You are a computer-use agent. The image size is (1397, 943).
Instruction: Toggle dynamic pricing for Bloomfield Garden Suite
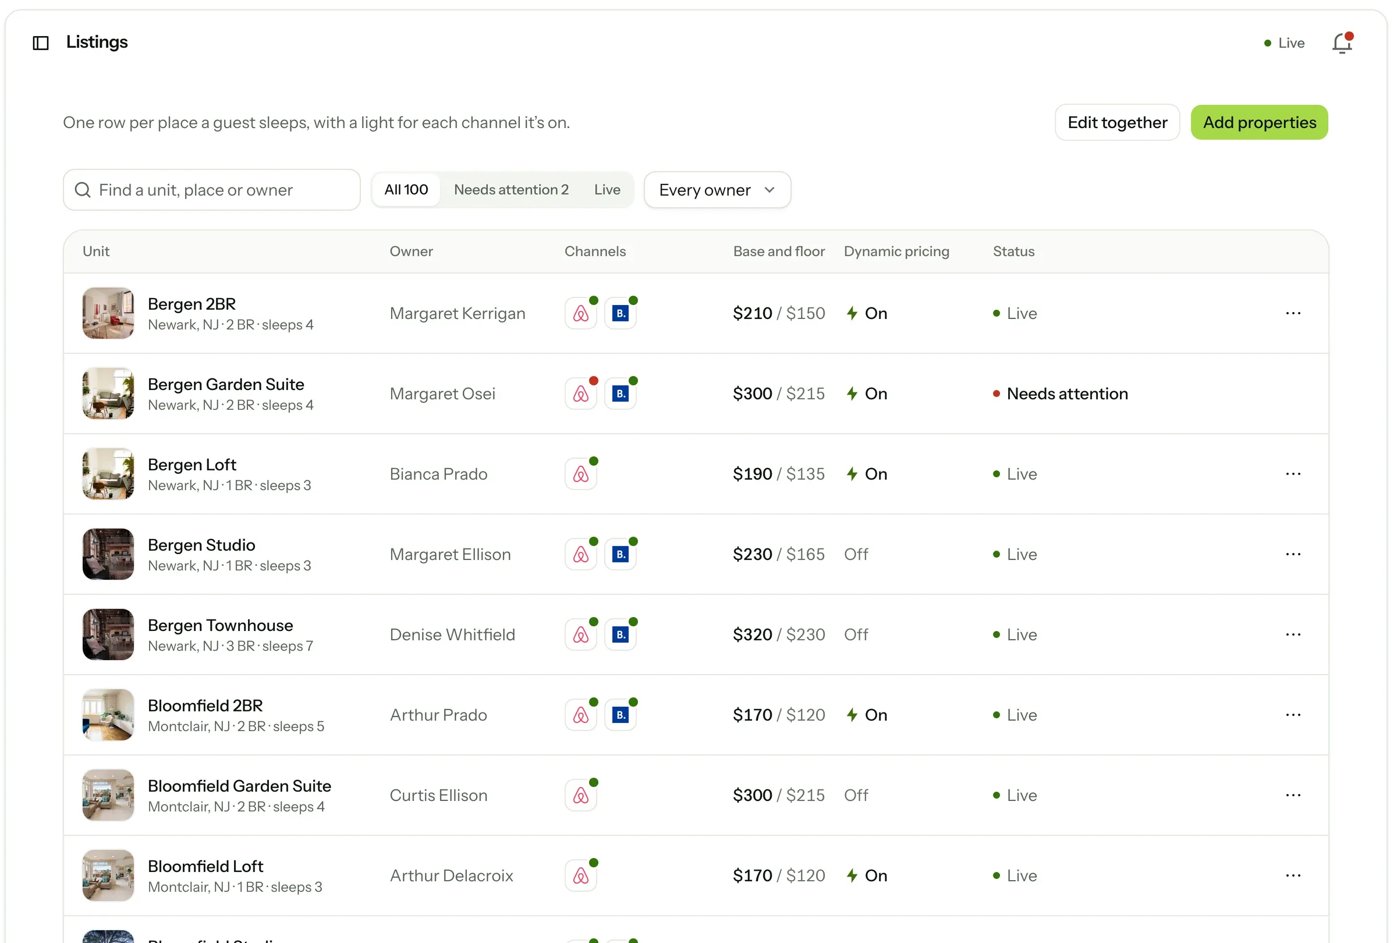[x=856, y=795]
